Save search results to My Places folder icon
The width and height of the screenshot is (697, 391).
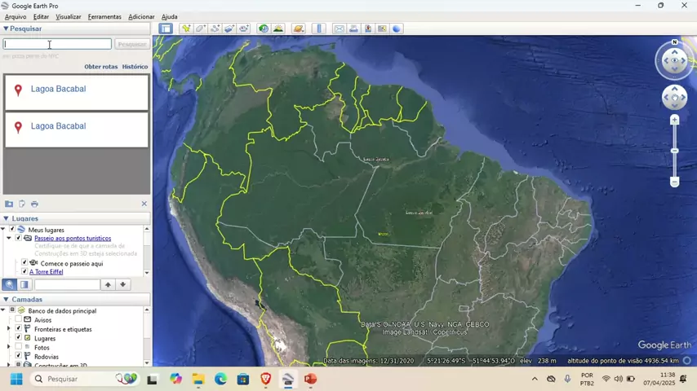pyautogui.click(x=9, y=204)
